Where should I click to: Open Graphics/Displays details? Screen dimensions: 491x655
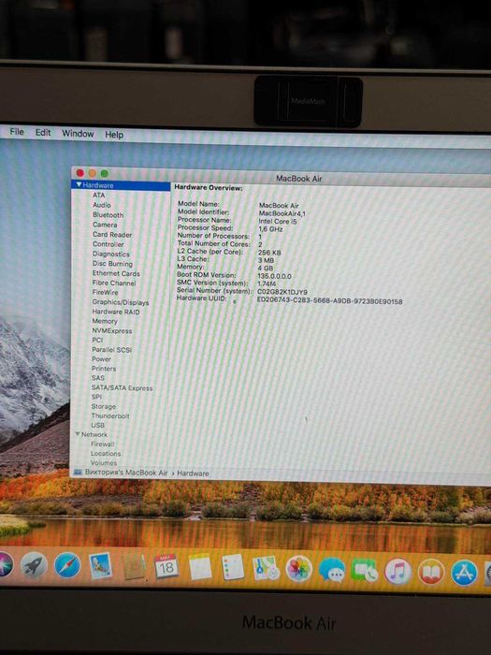click(121, 302)
